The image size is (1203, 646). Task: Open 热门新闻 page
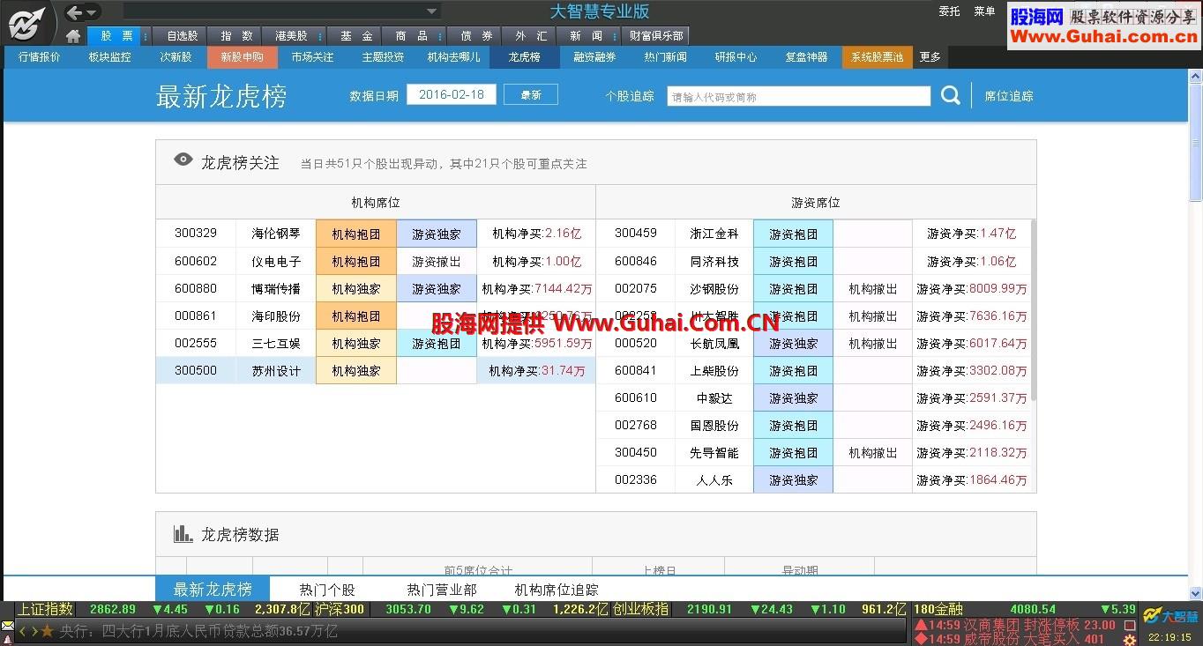click(665, 57)
